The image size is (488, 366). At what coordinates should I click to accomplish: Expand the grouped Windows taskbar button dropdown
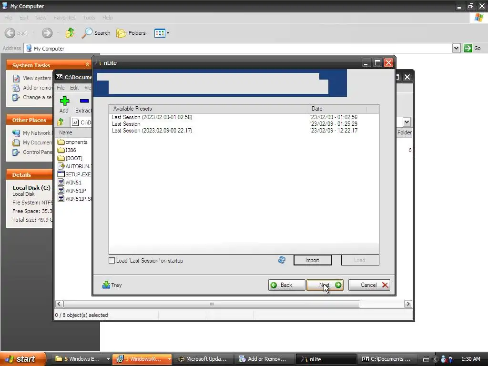click(x=169, y=359)
